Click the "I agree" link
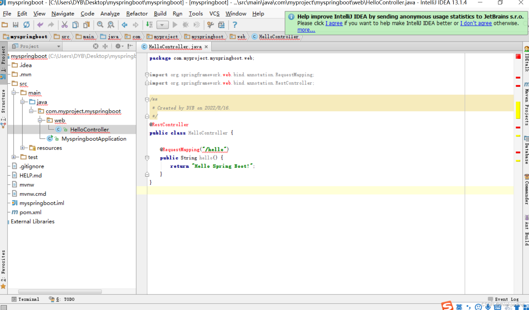The height and width of the screenshot is (310, 529). (334, 23)
